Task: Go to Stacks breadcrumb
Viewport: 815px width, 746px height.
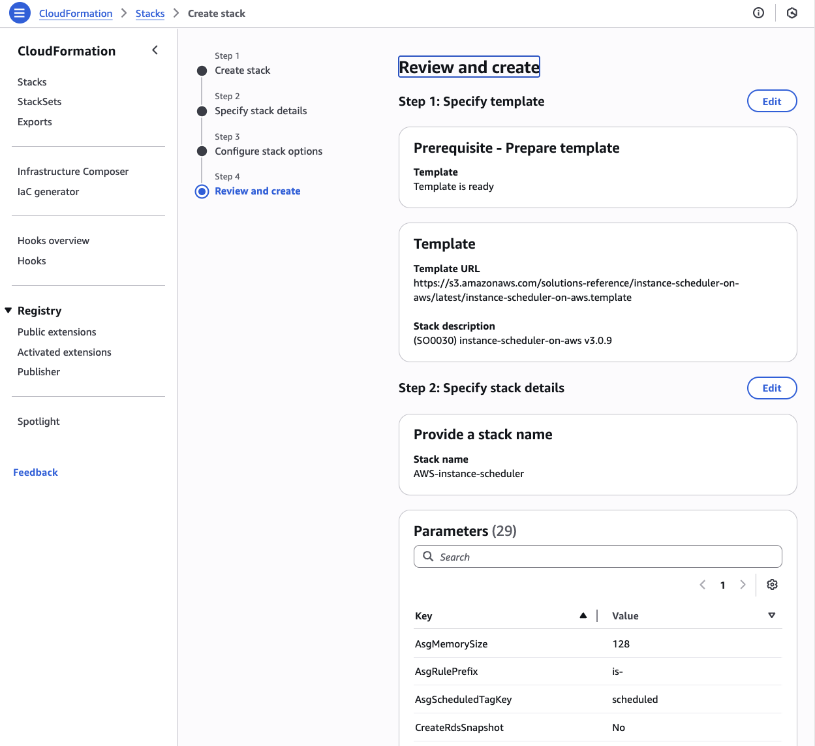Action: pyautogui.click(x=150, y=14)
